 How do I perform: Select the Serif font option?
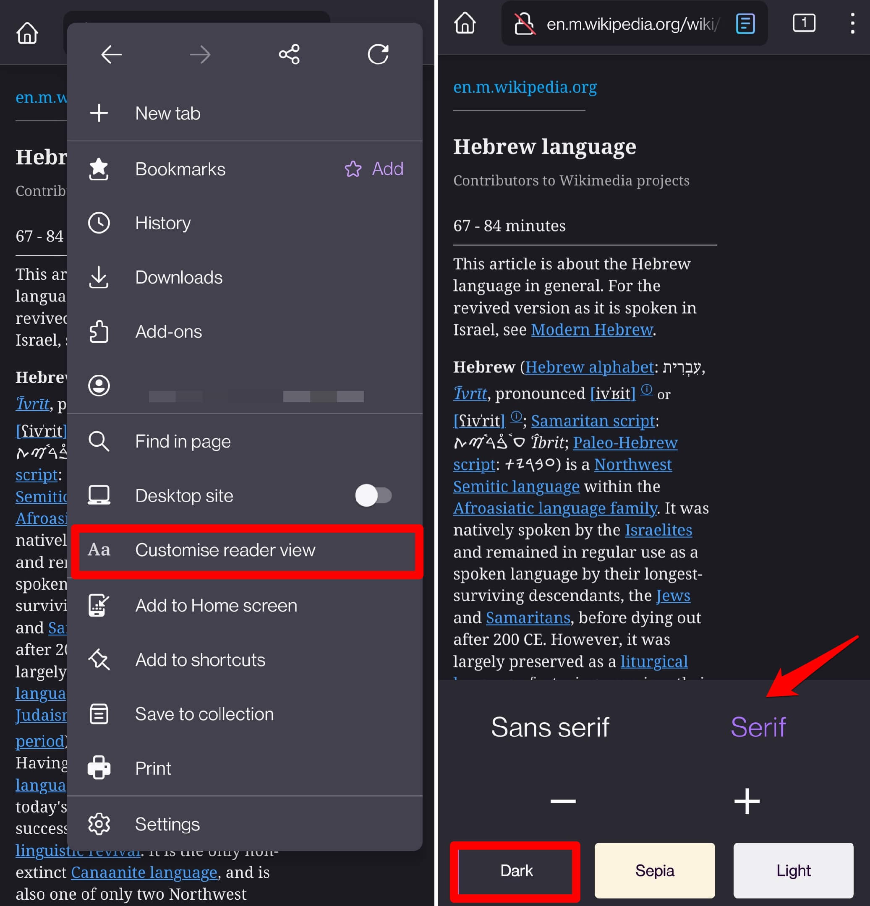(x=758, y=727)
